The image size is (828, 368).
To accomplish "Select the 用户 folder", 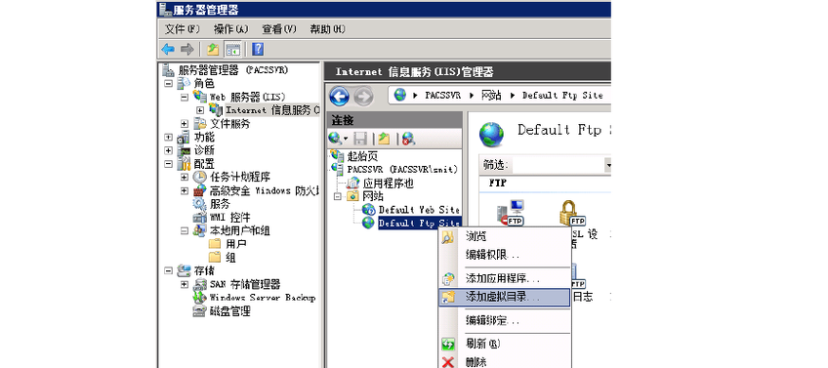I will pos(236,244).
